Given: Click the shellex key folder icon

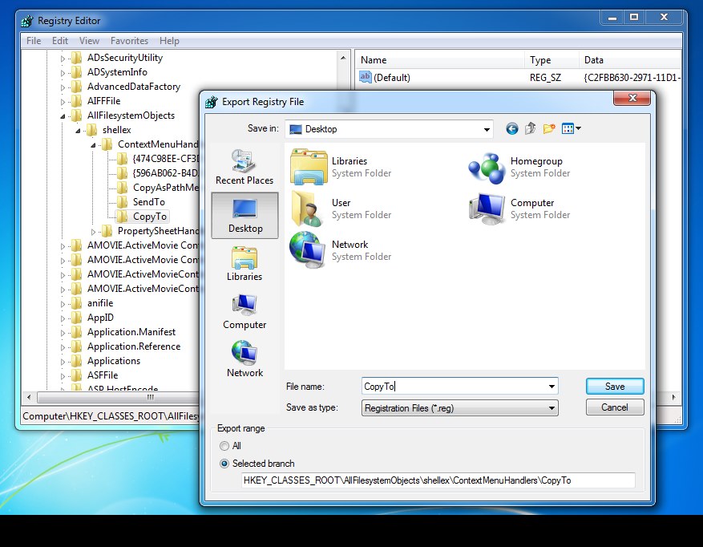Looking at the screenshot, I should (x=91, y=130).
